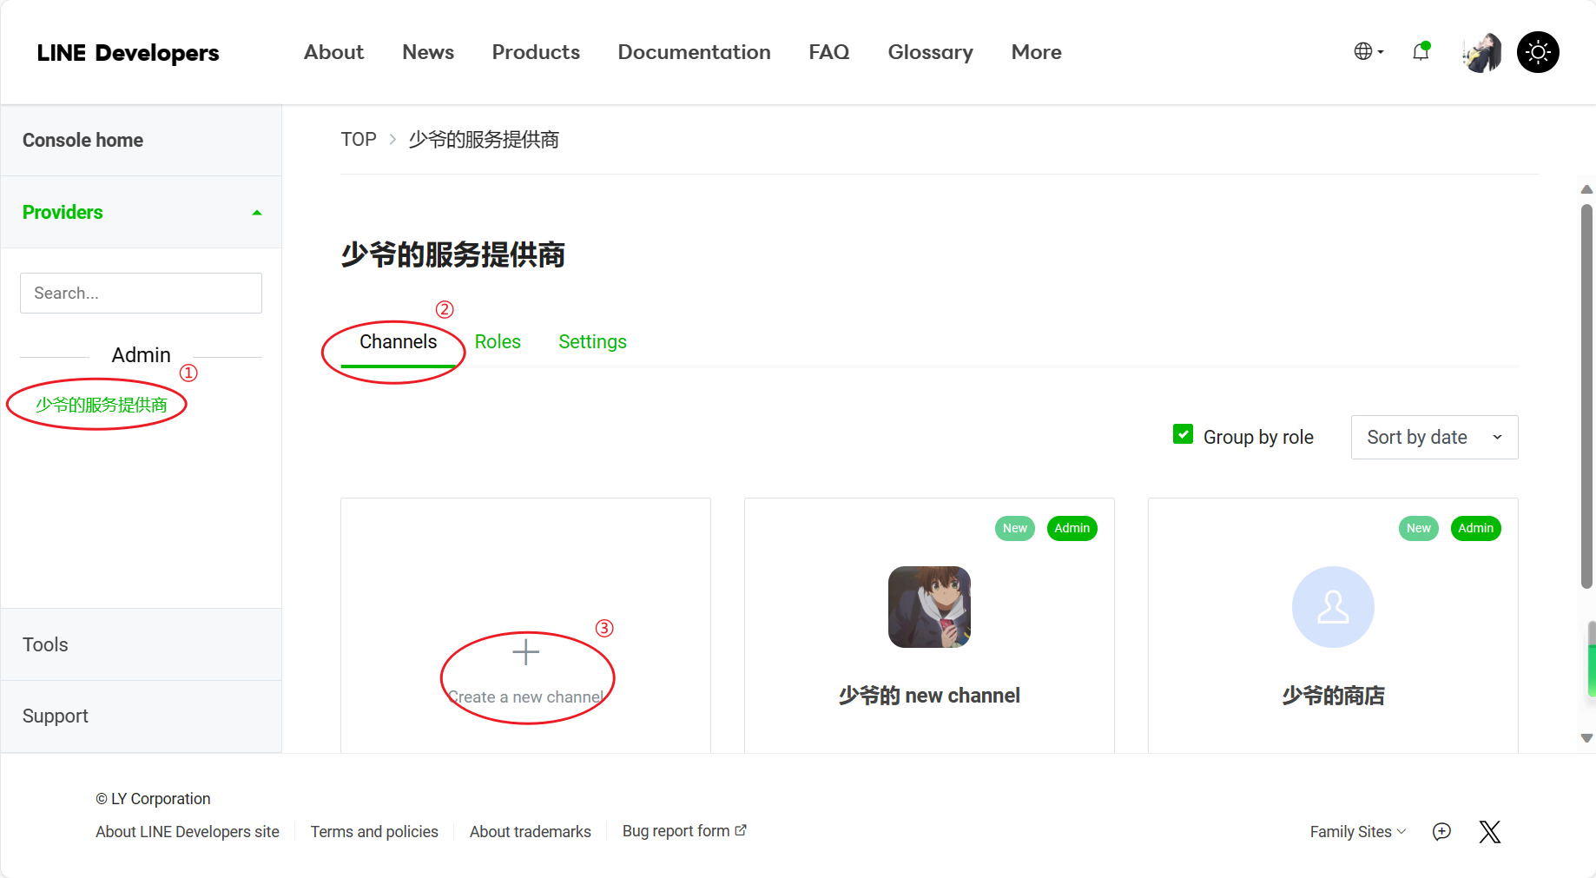This screenshot has height=878, width=1596.
Task: Go to Console home
Action: point(141,141)
